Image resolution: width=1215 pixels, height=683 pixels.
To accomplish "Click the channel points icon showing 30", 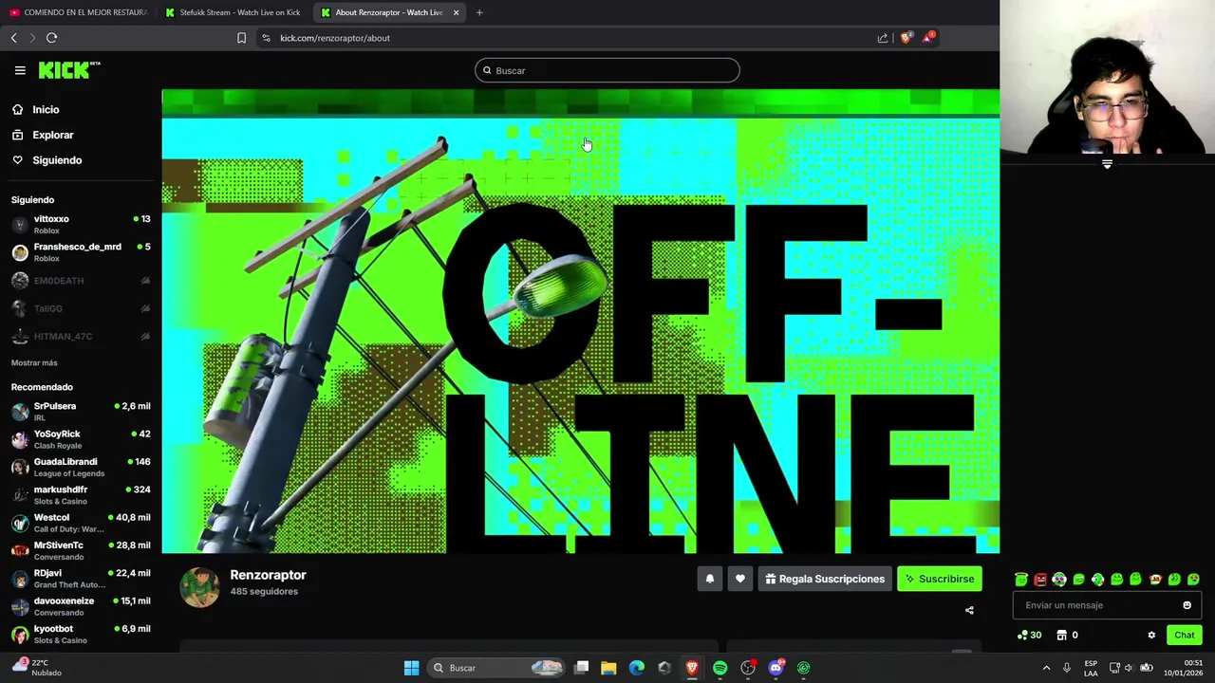I will [x=1029, y=635].
